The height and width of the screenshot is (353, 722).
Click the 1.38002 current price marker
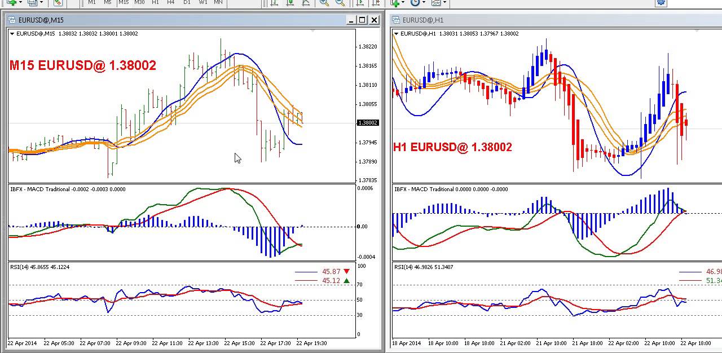pyautogui.click(x=368, y=123)
